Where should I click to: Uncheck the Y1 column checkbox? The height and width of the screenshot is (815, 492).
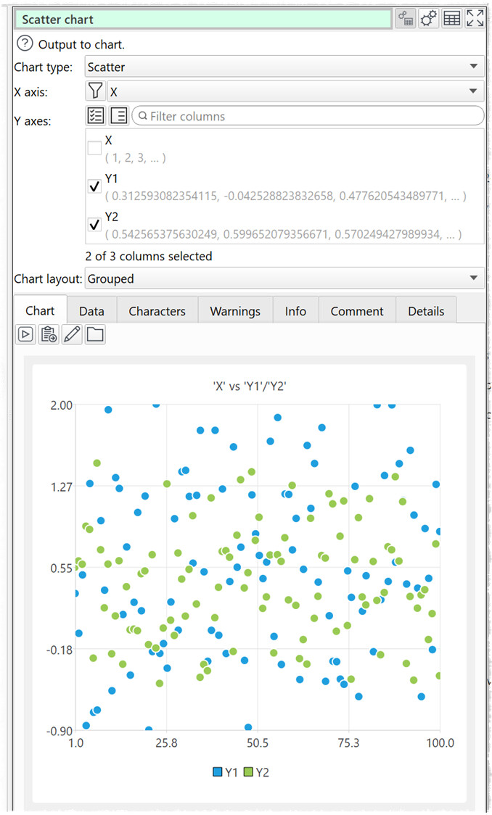coord(94,186)
